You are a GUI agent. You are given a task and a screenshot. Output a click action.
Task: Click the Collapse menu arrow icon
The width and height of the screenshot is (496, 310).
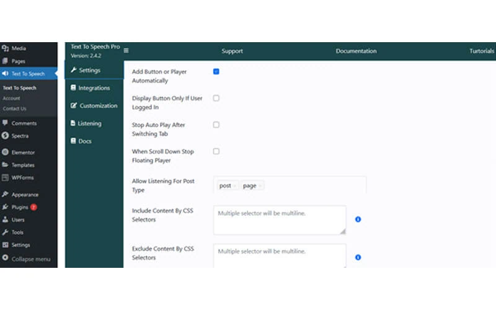(6, 259)
